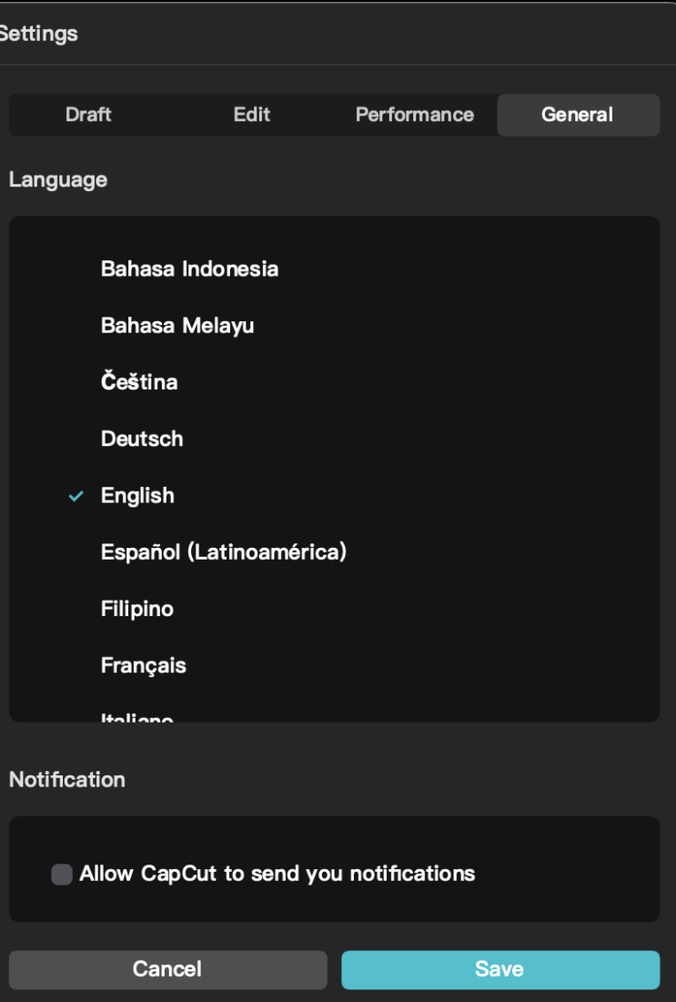Choose Español (Latinoamérica) language
The image size is (676, 1002).
[223, 552]
